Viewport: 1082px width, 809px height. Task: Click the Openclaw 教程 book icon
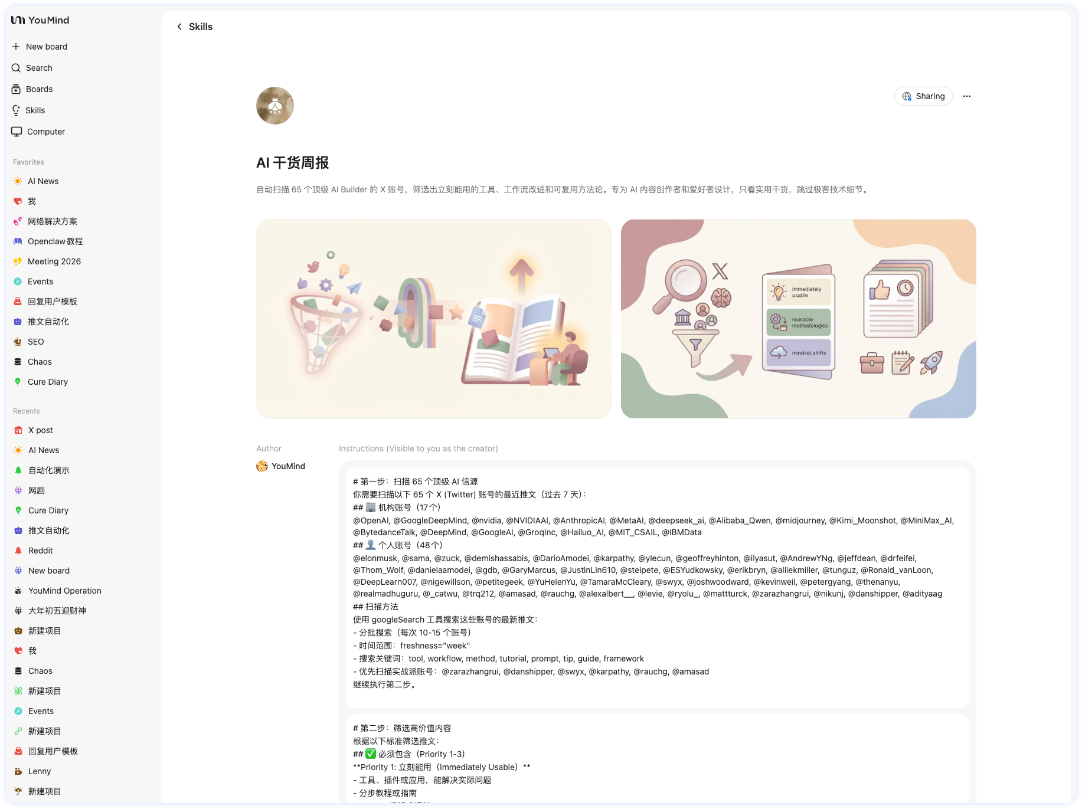18,241
